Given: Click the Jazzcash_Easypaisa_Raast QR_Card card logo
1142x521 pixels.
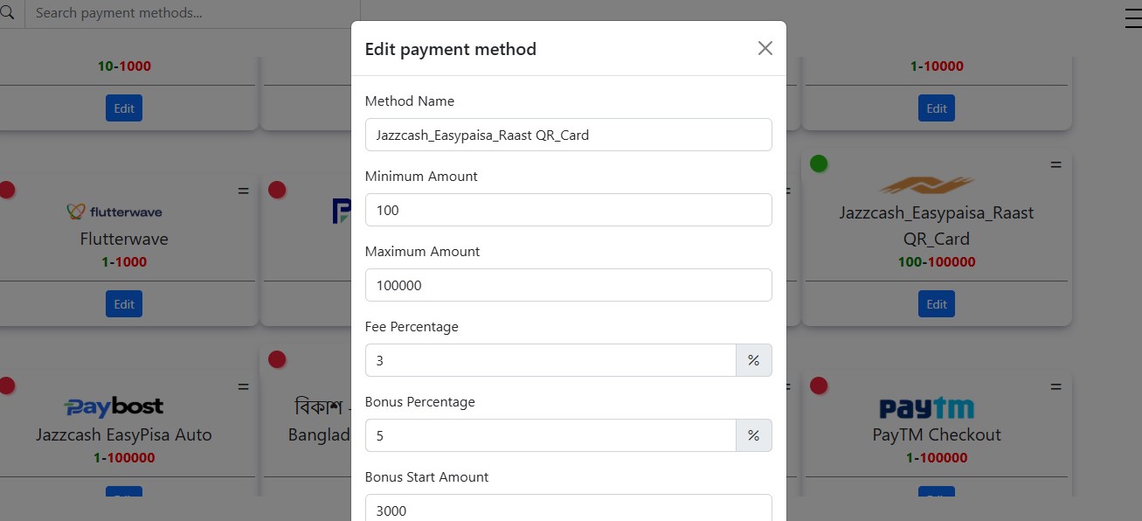Looking at the screenshot, I should click(927, 184).
